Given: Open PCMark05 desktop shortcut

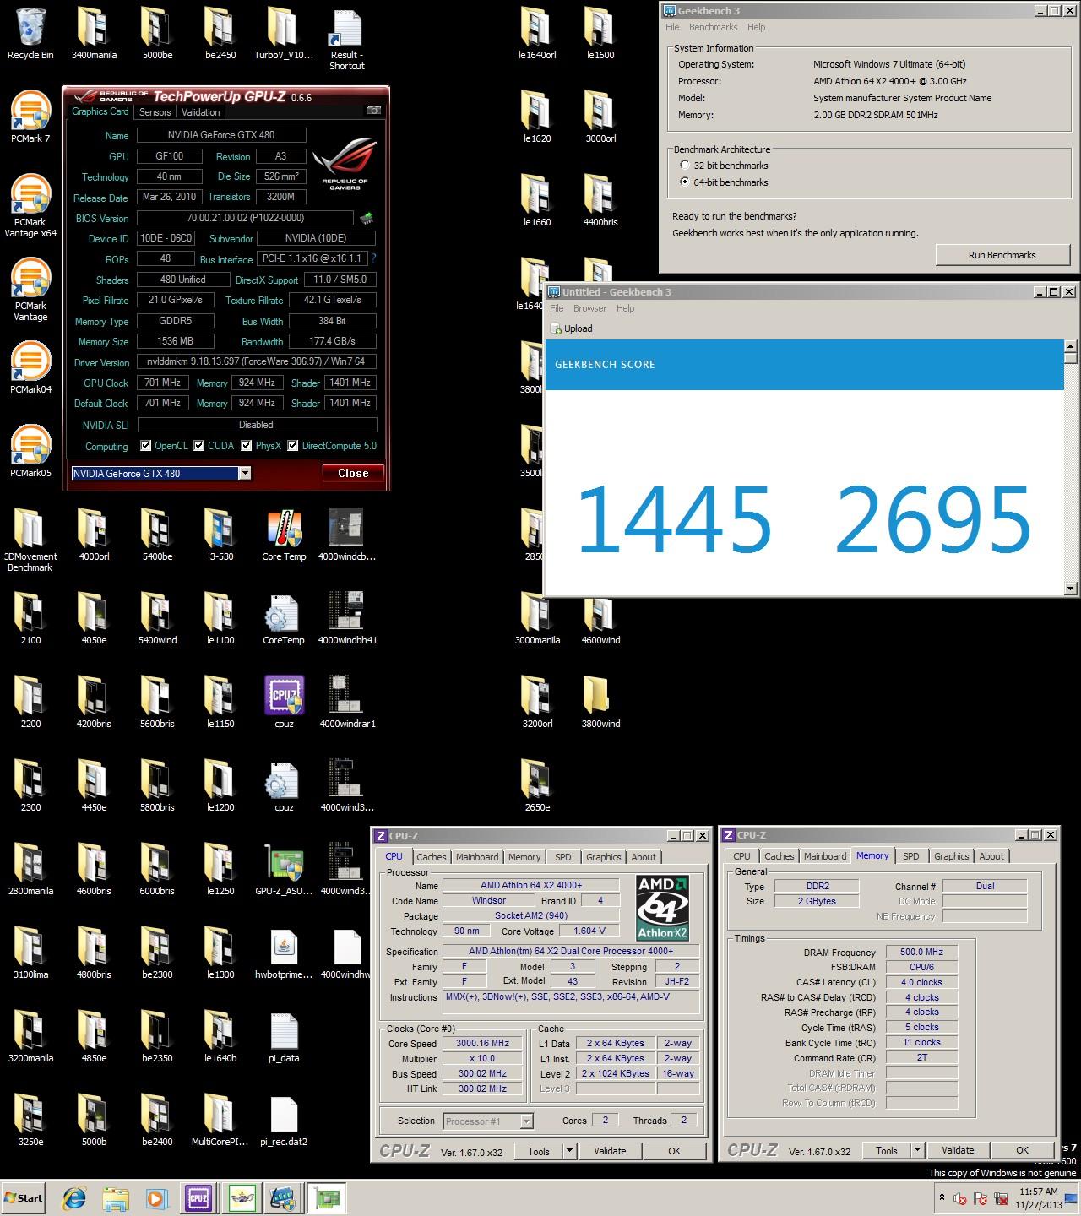Looking at the screenshot, I should (x=30, y=451).
